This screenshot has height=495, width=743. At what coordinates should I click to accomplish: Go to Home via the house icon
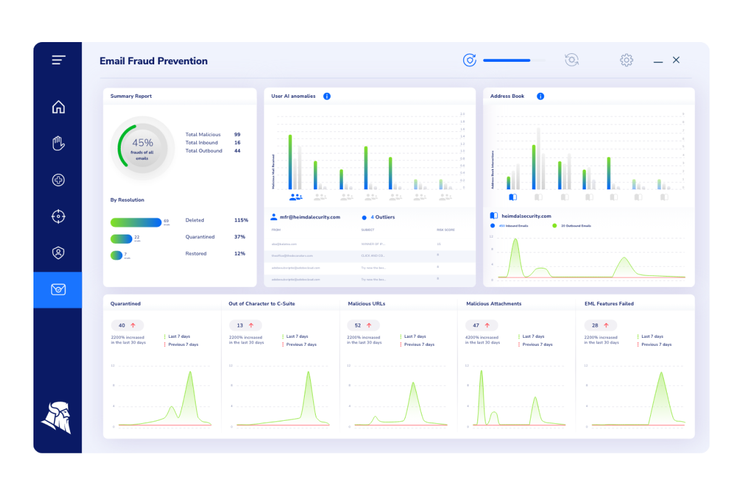pyautogui.click(x=58, y=107)
